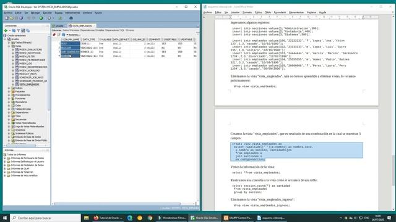Click Save All icon in SQL Developer toolbar
Image resolution: width=396 pixels, height=222 pixels.
21,18
